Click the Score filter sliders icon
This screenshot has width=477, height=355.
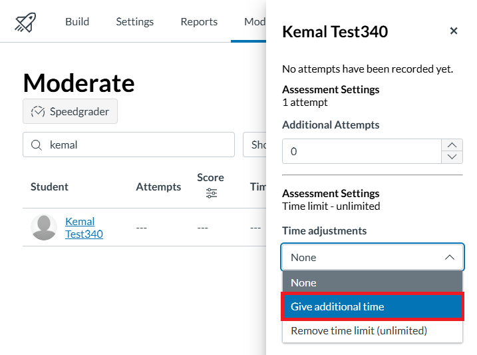(211, 193)
